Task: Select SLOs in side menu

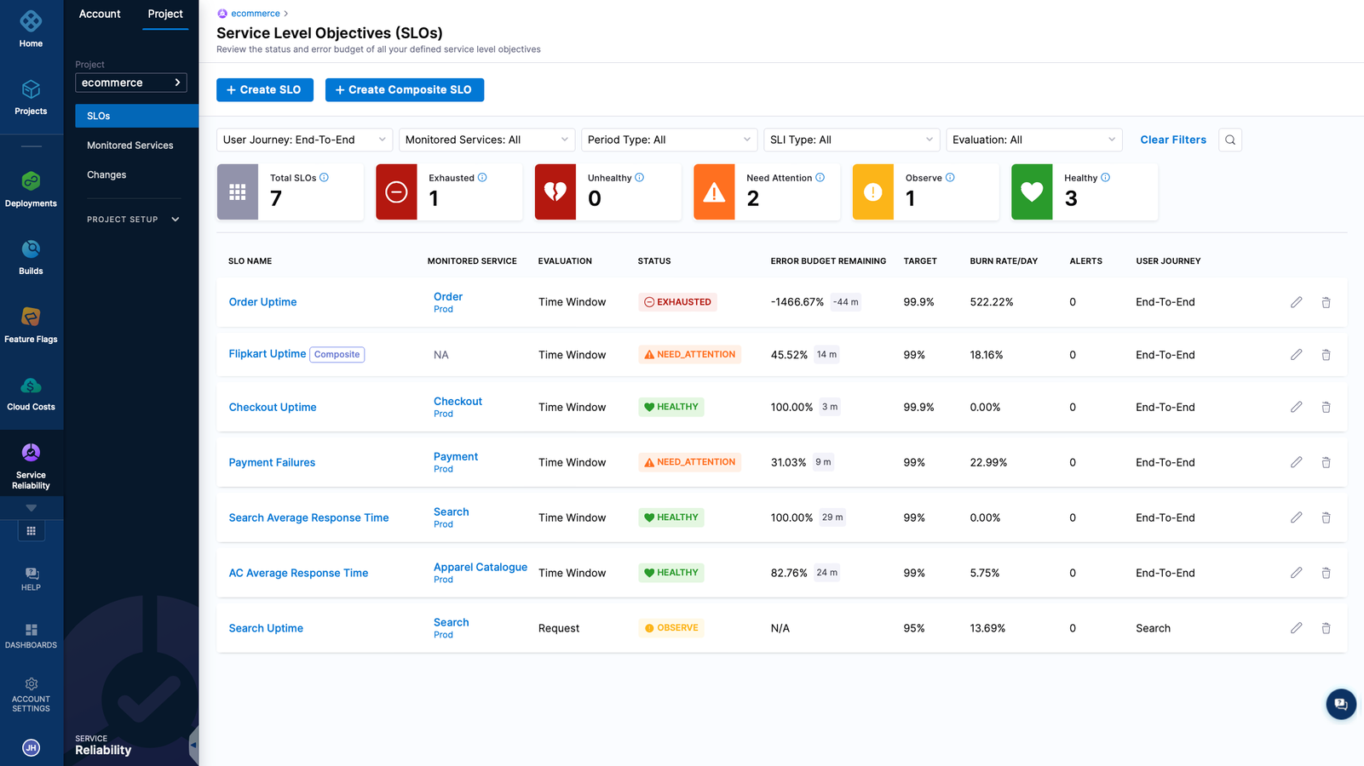Action: (136, 116)
